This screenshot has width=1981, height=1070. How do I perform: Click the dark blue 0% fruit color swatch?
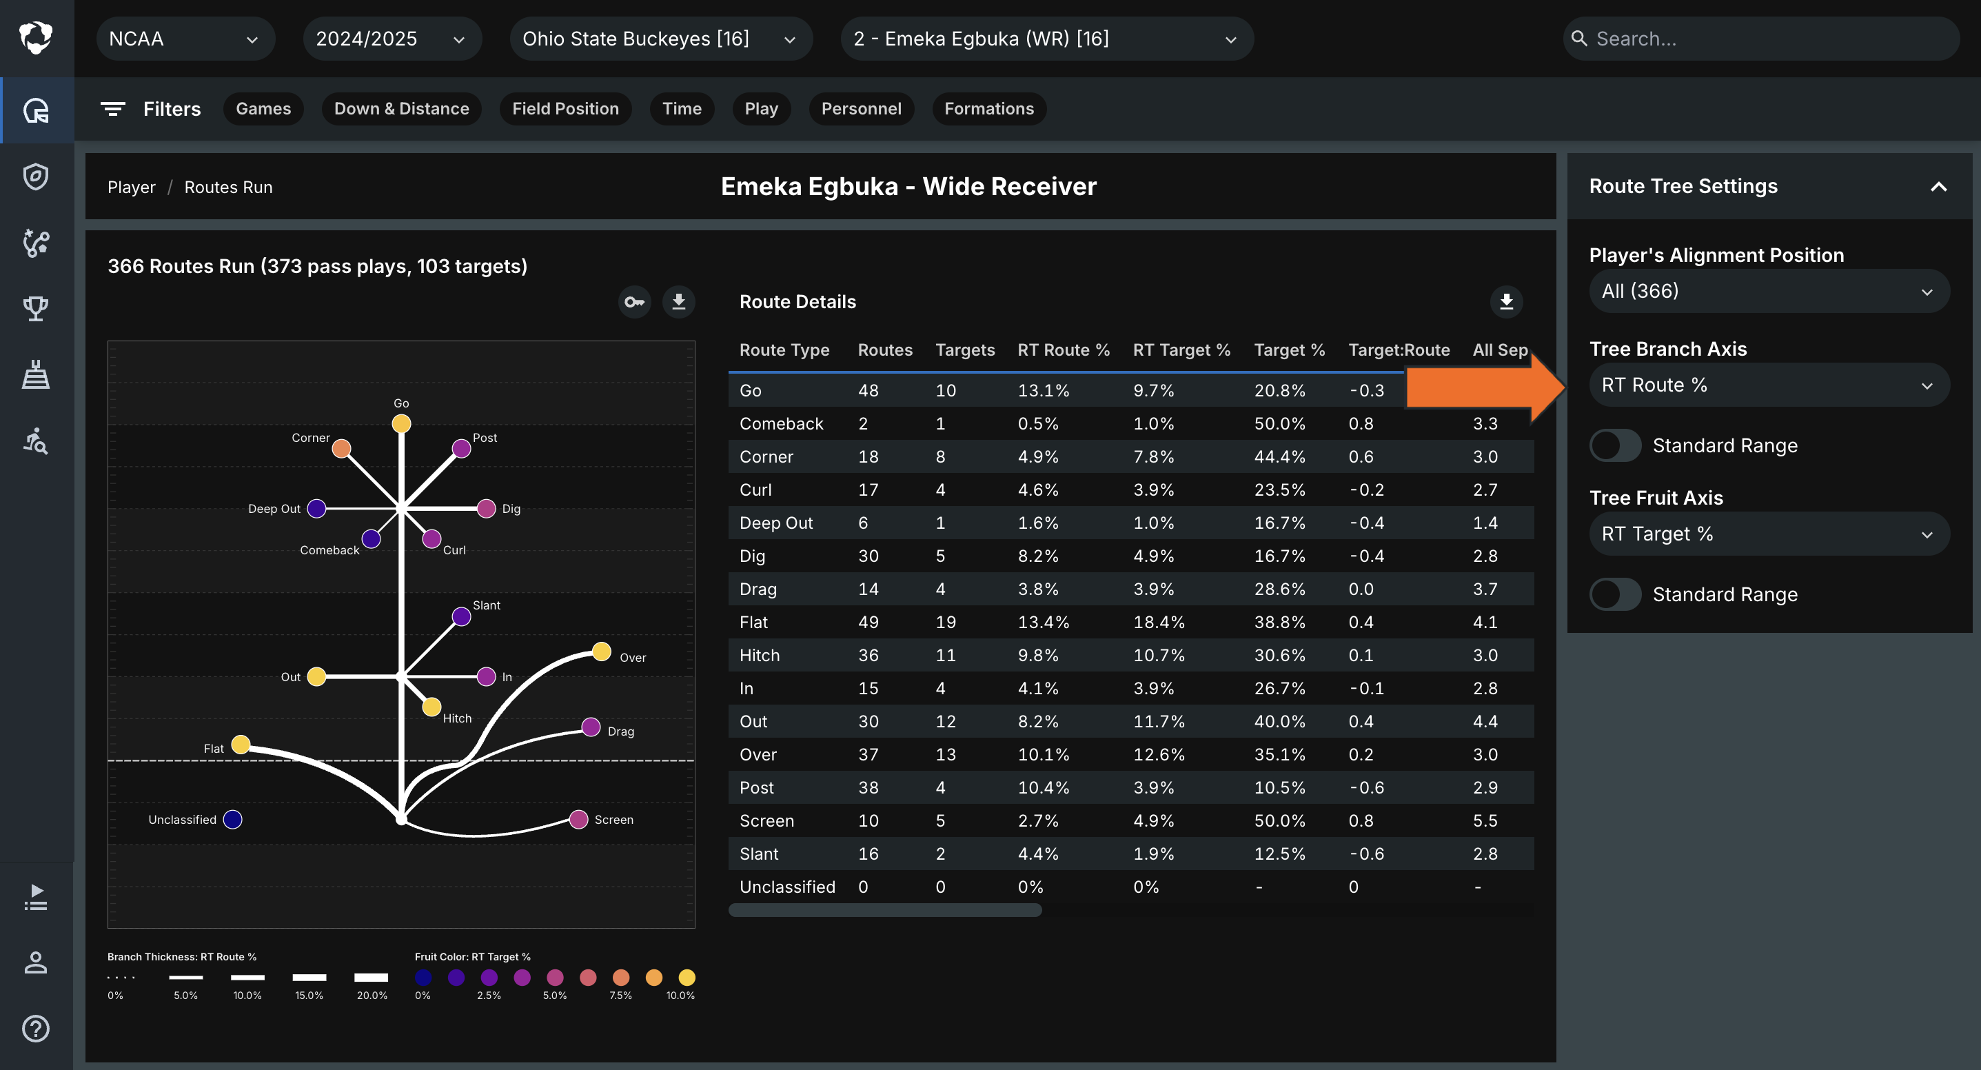(423, 978)
